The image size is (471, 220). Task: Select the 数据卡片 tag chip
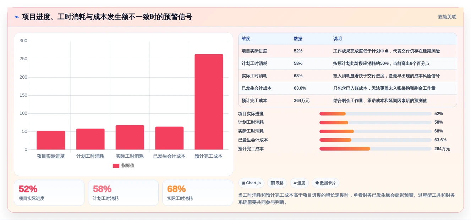click(x=325, y=183)
